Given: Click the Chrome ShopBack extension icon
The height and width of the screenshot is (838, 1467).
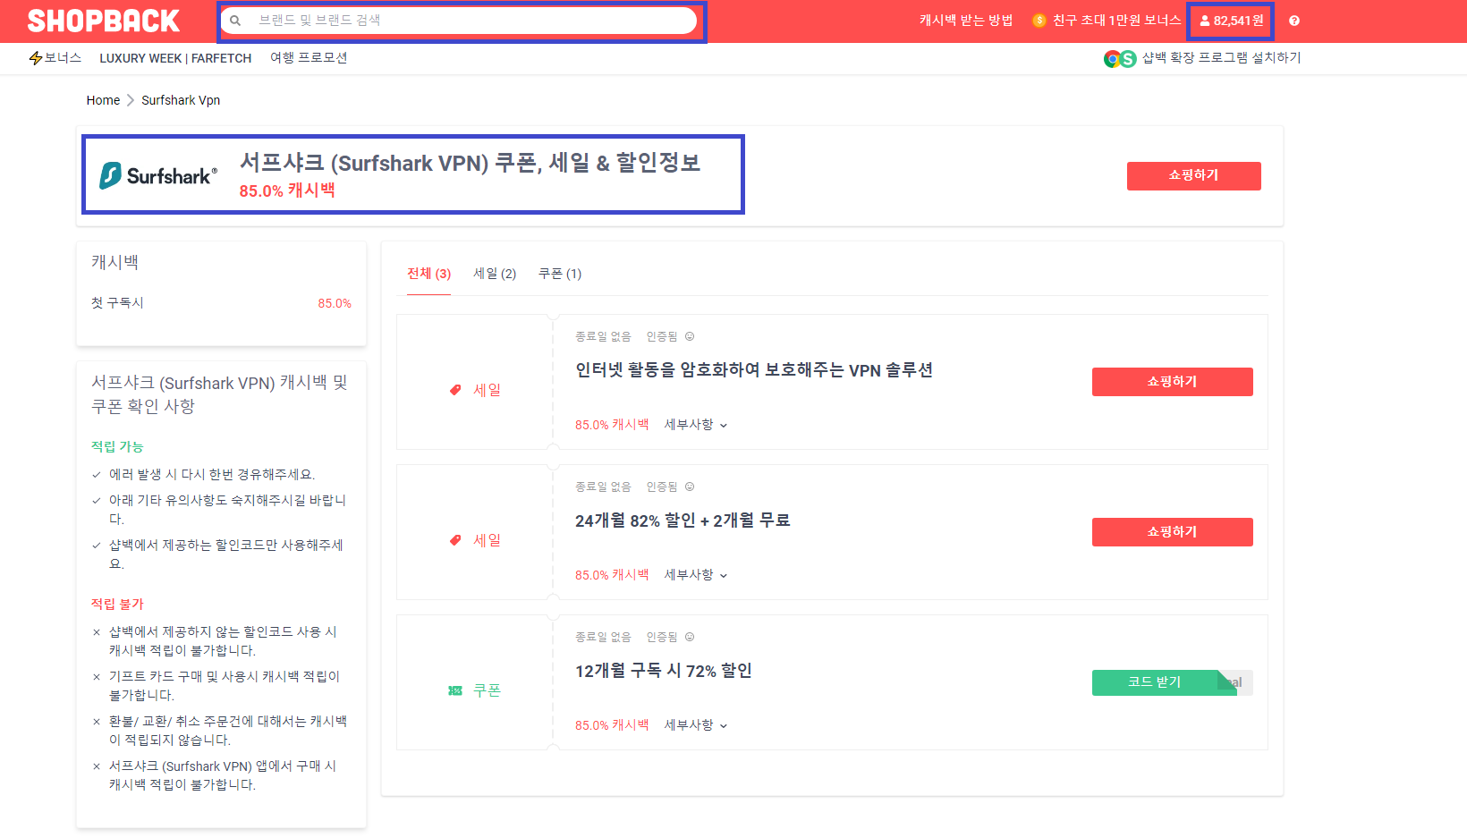Looking at the screenshot, I should (1120, 59).
